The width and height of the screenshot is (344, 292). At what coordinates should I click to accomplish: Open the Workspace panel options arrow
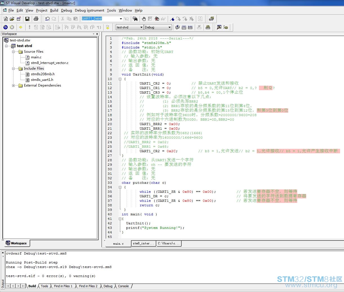(94, 34)
